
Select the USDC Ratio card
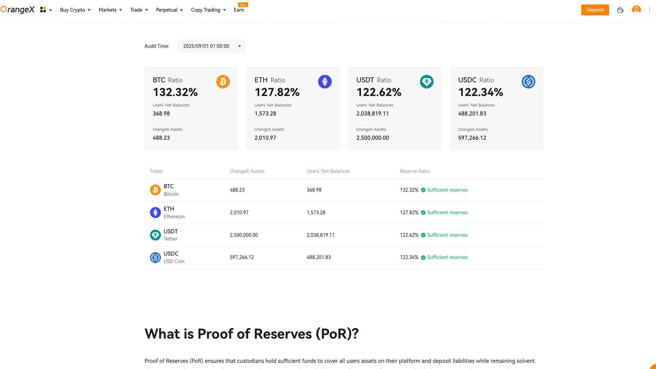point(497,108)
